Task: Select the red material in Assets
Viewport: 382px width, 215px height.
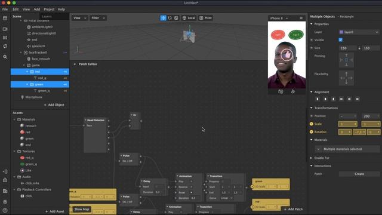Action: click(28, 132)
